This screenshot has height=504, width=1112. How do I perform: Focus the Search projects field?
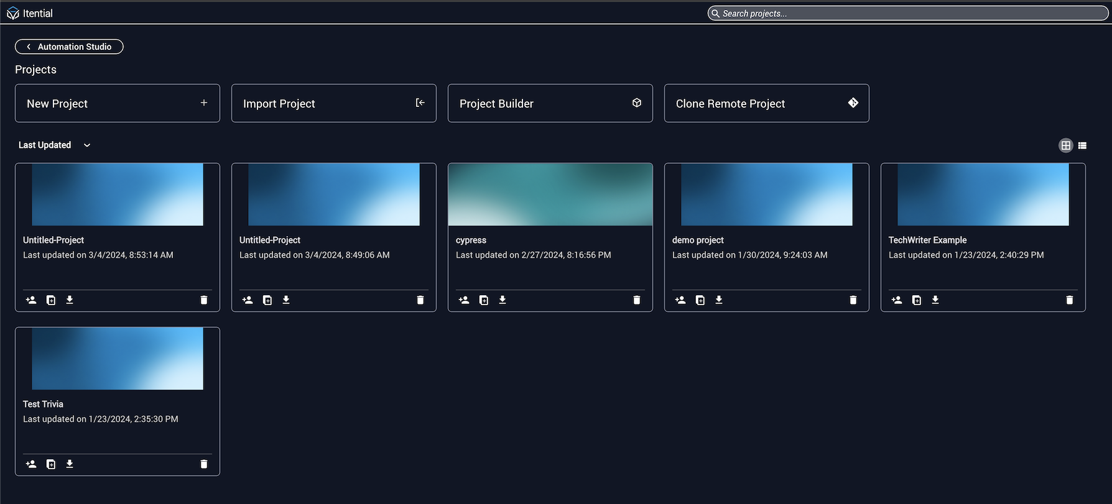(908, 13)
